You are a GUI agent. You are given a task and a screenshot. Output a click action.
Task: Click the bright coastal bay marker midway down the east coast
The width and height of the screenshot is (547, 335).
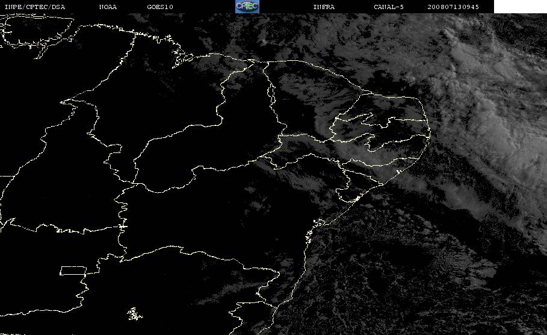click(318, 222)
